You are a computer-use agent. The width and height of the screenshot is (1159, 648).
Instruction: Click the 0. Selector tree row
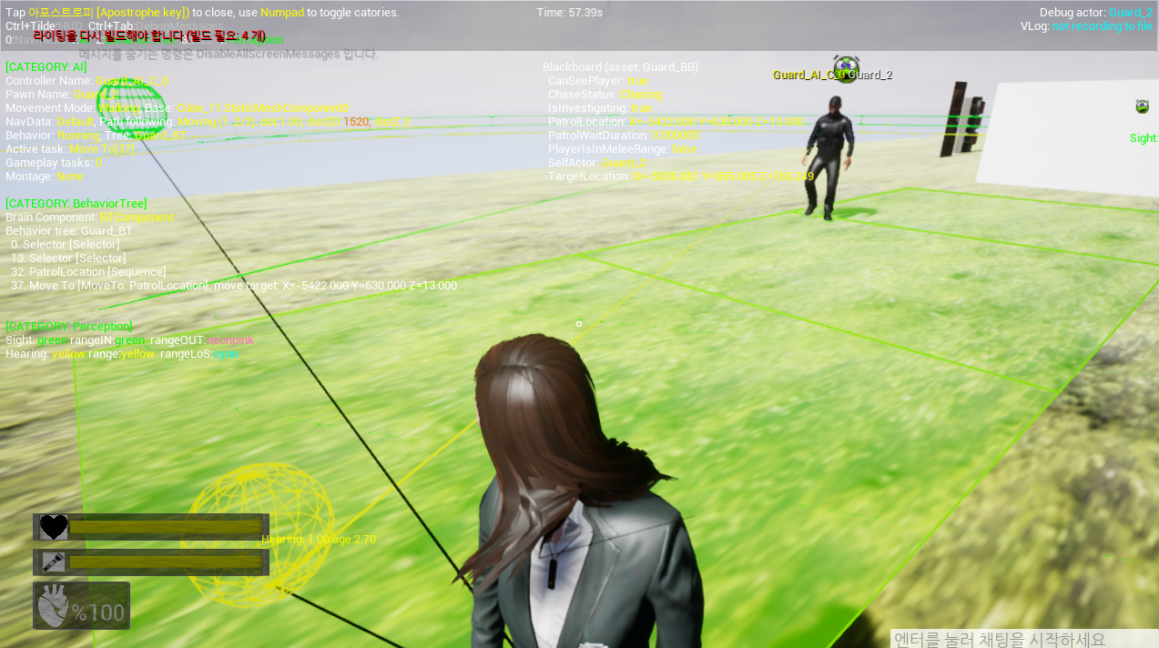point(65,245)
